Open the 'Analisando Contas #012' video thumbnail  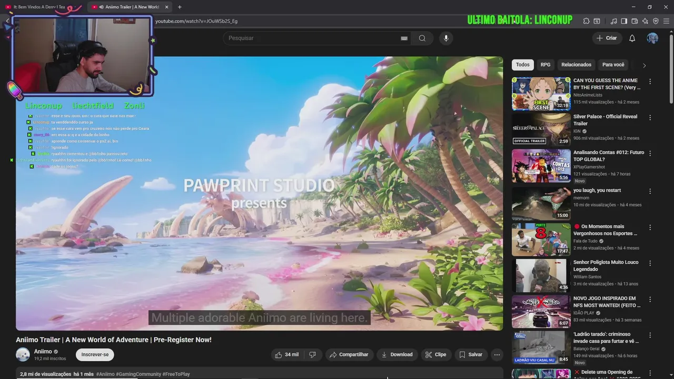click(x=541, y=166)
